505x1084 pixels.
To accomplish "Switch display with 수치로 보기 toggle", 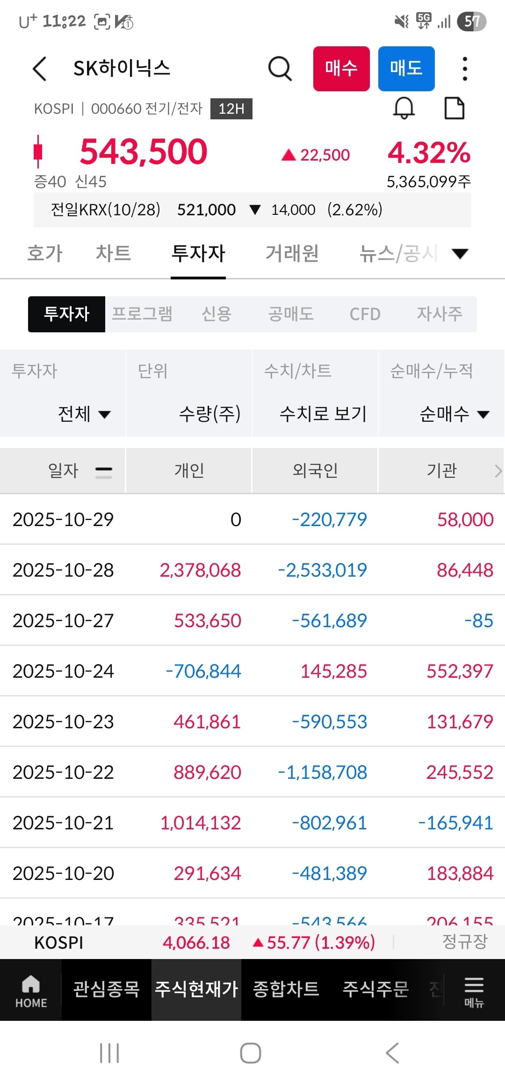I will point(323,414).
